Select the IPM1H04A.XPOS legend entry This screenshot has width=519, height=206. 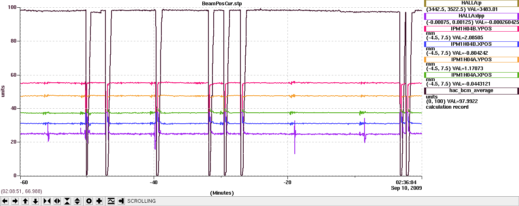pyautogui.click(x=472, y=75)
